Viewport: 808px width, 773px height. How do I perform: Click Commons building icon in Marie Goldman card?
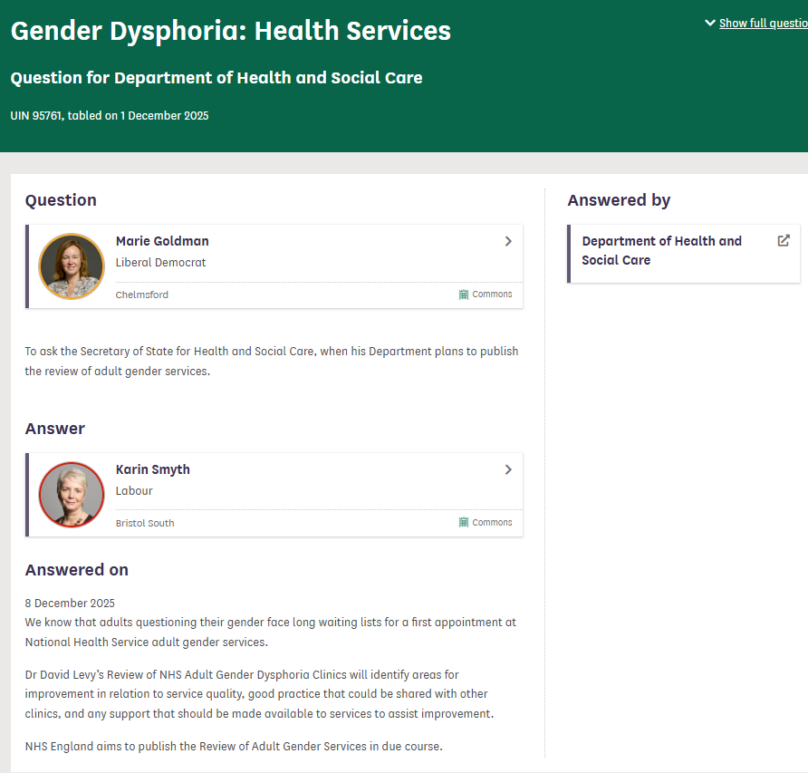464,295
